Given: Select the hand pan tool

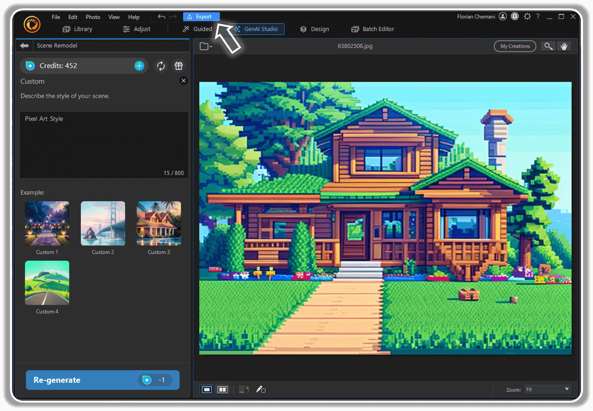Looking at the screenshot, I should click(564, 46).
